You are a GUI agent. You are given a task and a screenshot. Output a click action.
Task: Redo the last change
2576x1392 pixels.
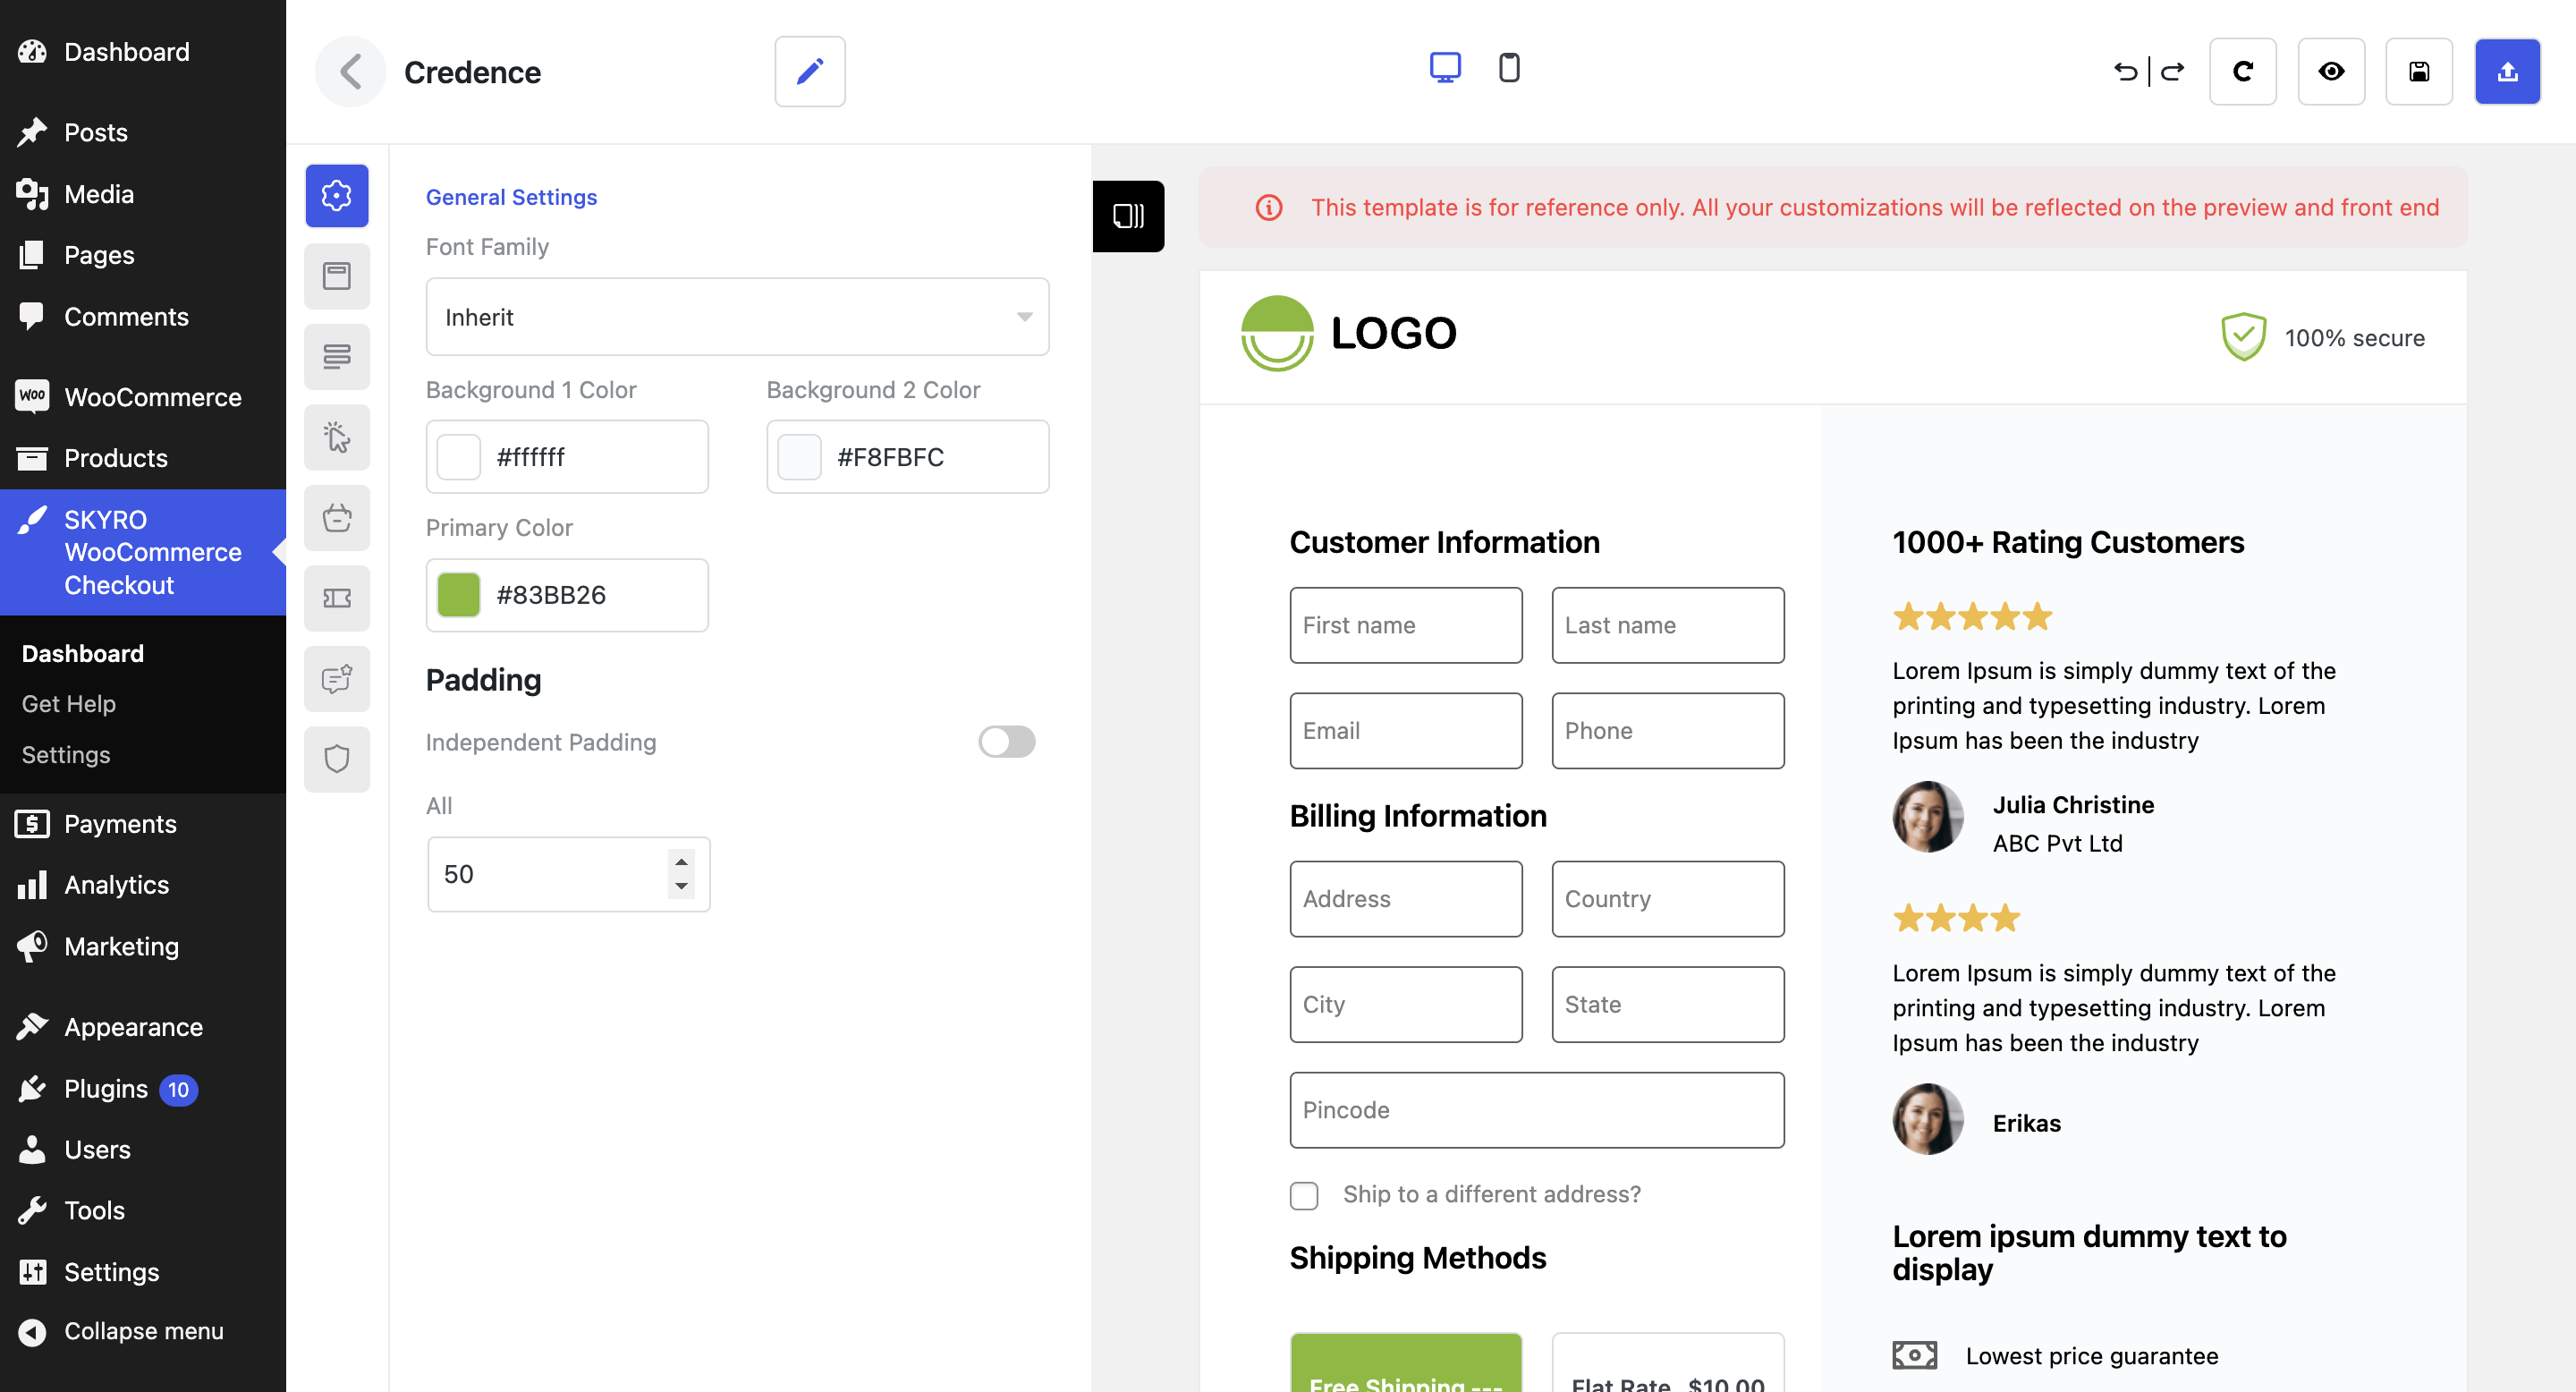click(2172, 71)
